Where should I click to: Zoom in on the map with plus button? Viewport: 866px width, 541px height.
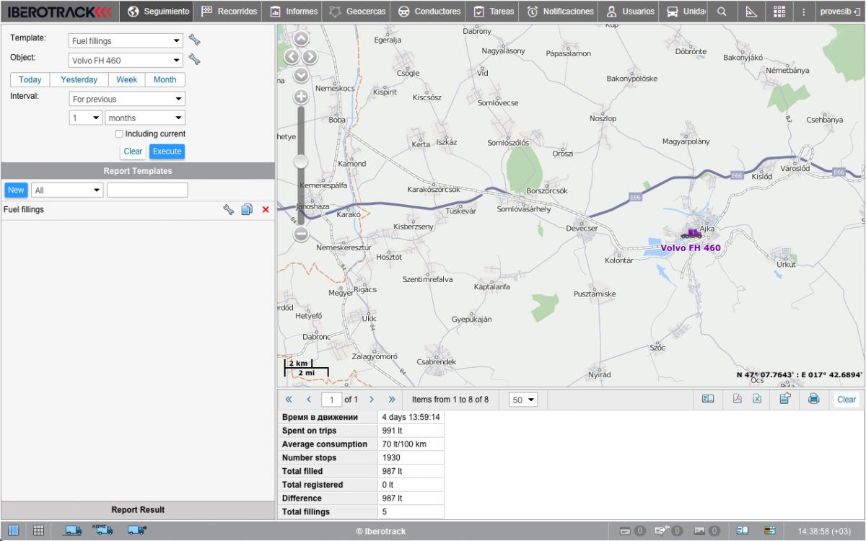301,97
